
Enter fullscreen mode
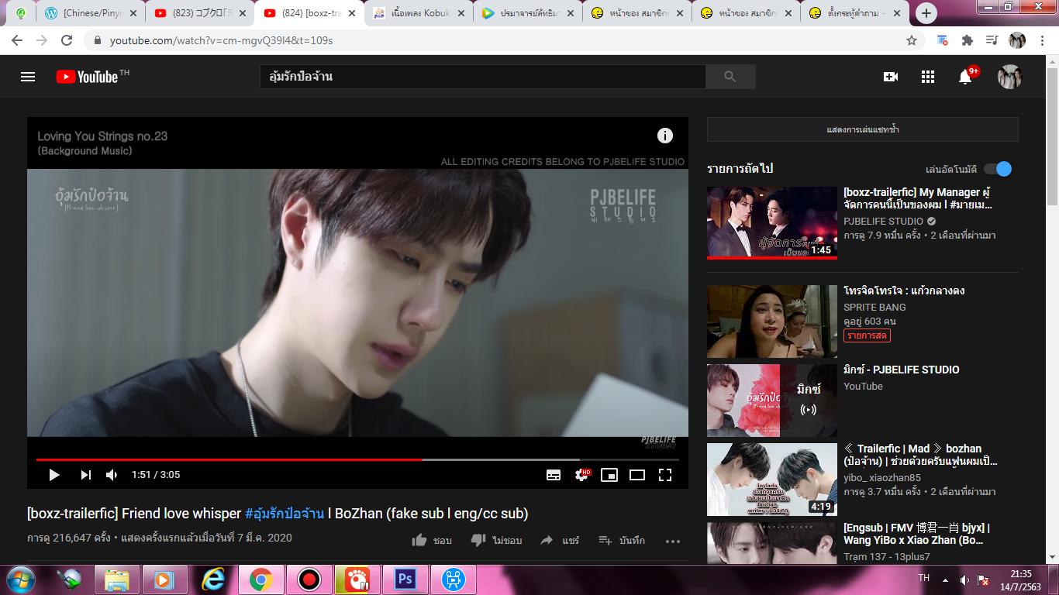tap(665, 475)
